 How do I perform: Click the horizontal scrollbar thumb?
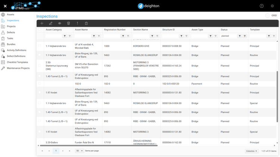click(99, 145)
